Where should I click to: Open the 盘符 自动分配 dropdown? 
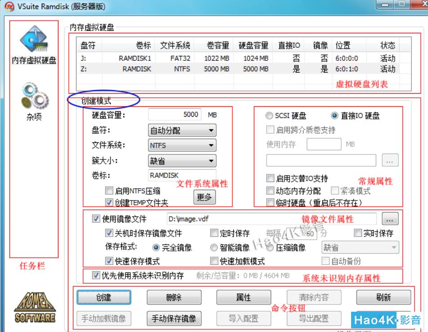pos(182,131)
